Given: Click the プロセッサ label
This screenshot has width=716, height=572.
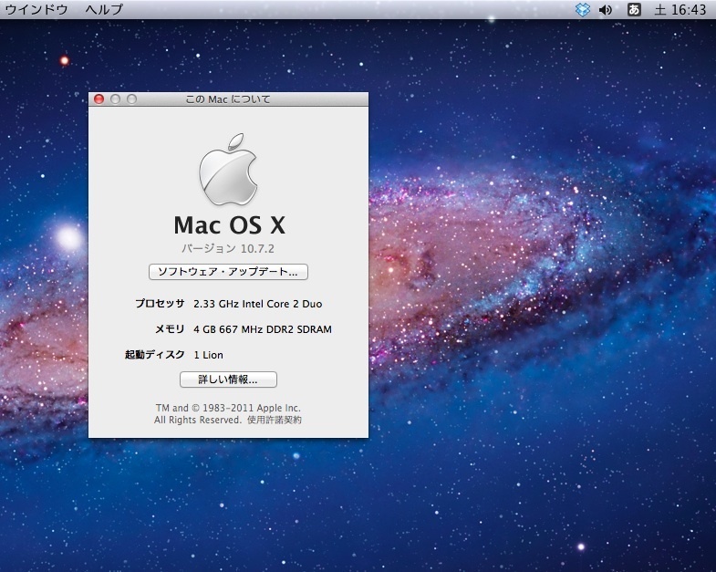Looking at the screenshot, I should pos(160,304).
